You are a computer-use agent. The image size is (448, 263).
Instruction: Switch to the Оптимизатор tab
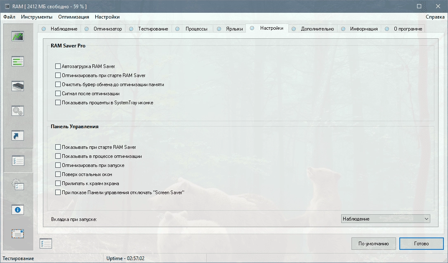coord(104,28)
